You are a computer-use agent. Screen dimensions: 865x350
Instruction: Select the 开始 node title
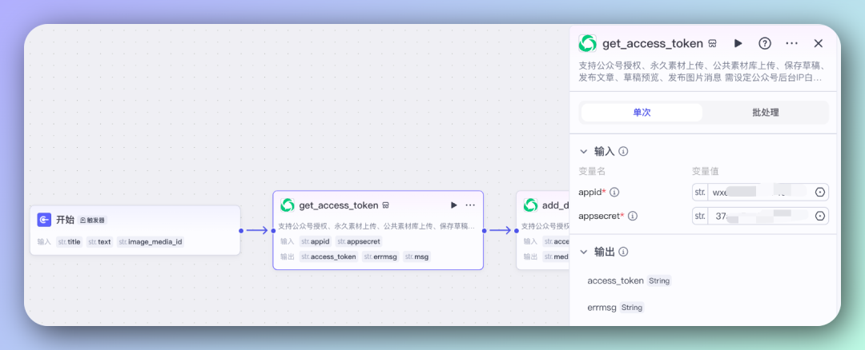tap(65, 220)
